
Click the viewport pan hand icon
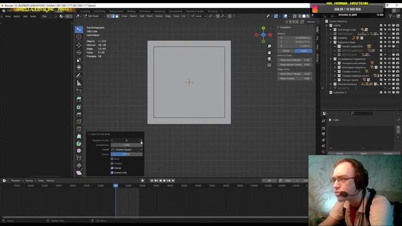[269, 53]
